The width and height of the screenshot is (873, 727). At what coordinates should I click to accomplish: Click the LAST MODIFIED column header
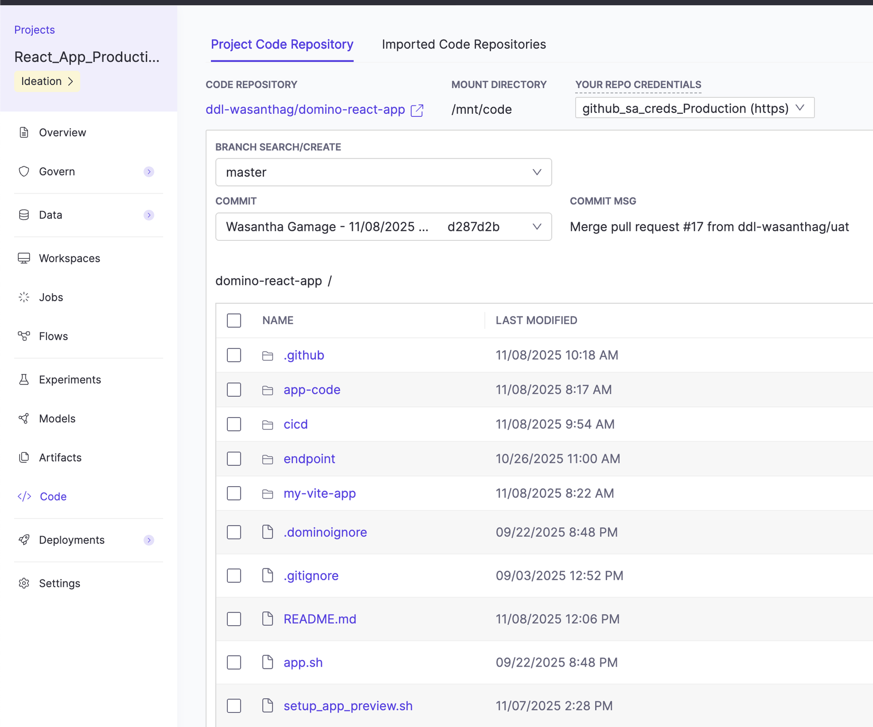537,320
